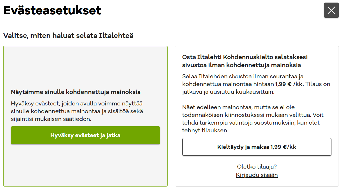Screen dimensions: 344x190
Task: Click the sivustoa ilman kohdennettuja mainoksia heading line
Action: coord(241,65)
